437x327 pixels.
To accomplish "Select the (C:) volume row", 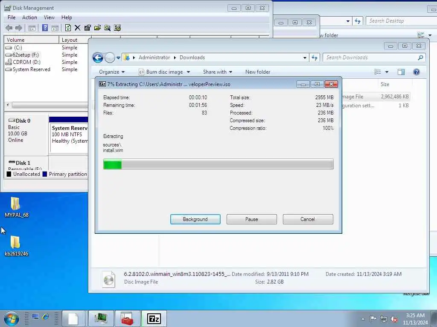I will (x=46, y=48).
